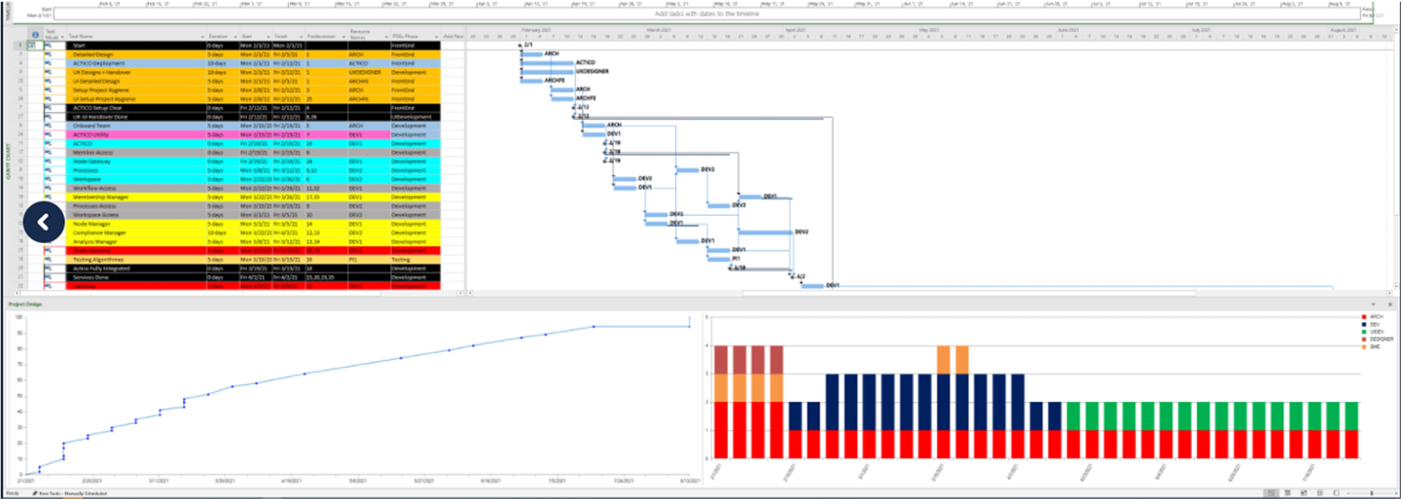This screenshot has width=1402, height=500.
Task: Click the 4/2 milestone marker in the Gantt chart
Action: tap(793, 277)
